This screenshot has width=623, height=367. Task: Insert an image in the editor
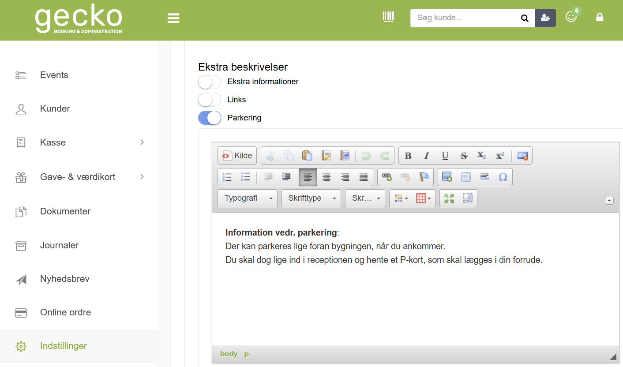[447, 176]
